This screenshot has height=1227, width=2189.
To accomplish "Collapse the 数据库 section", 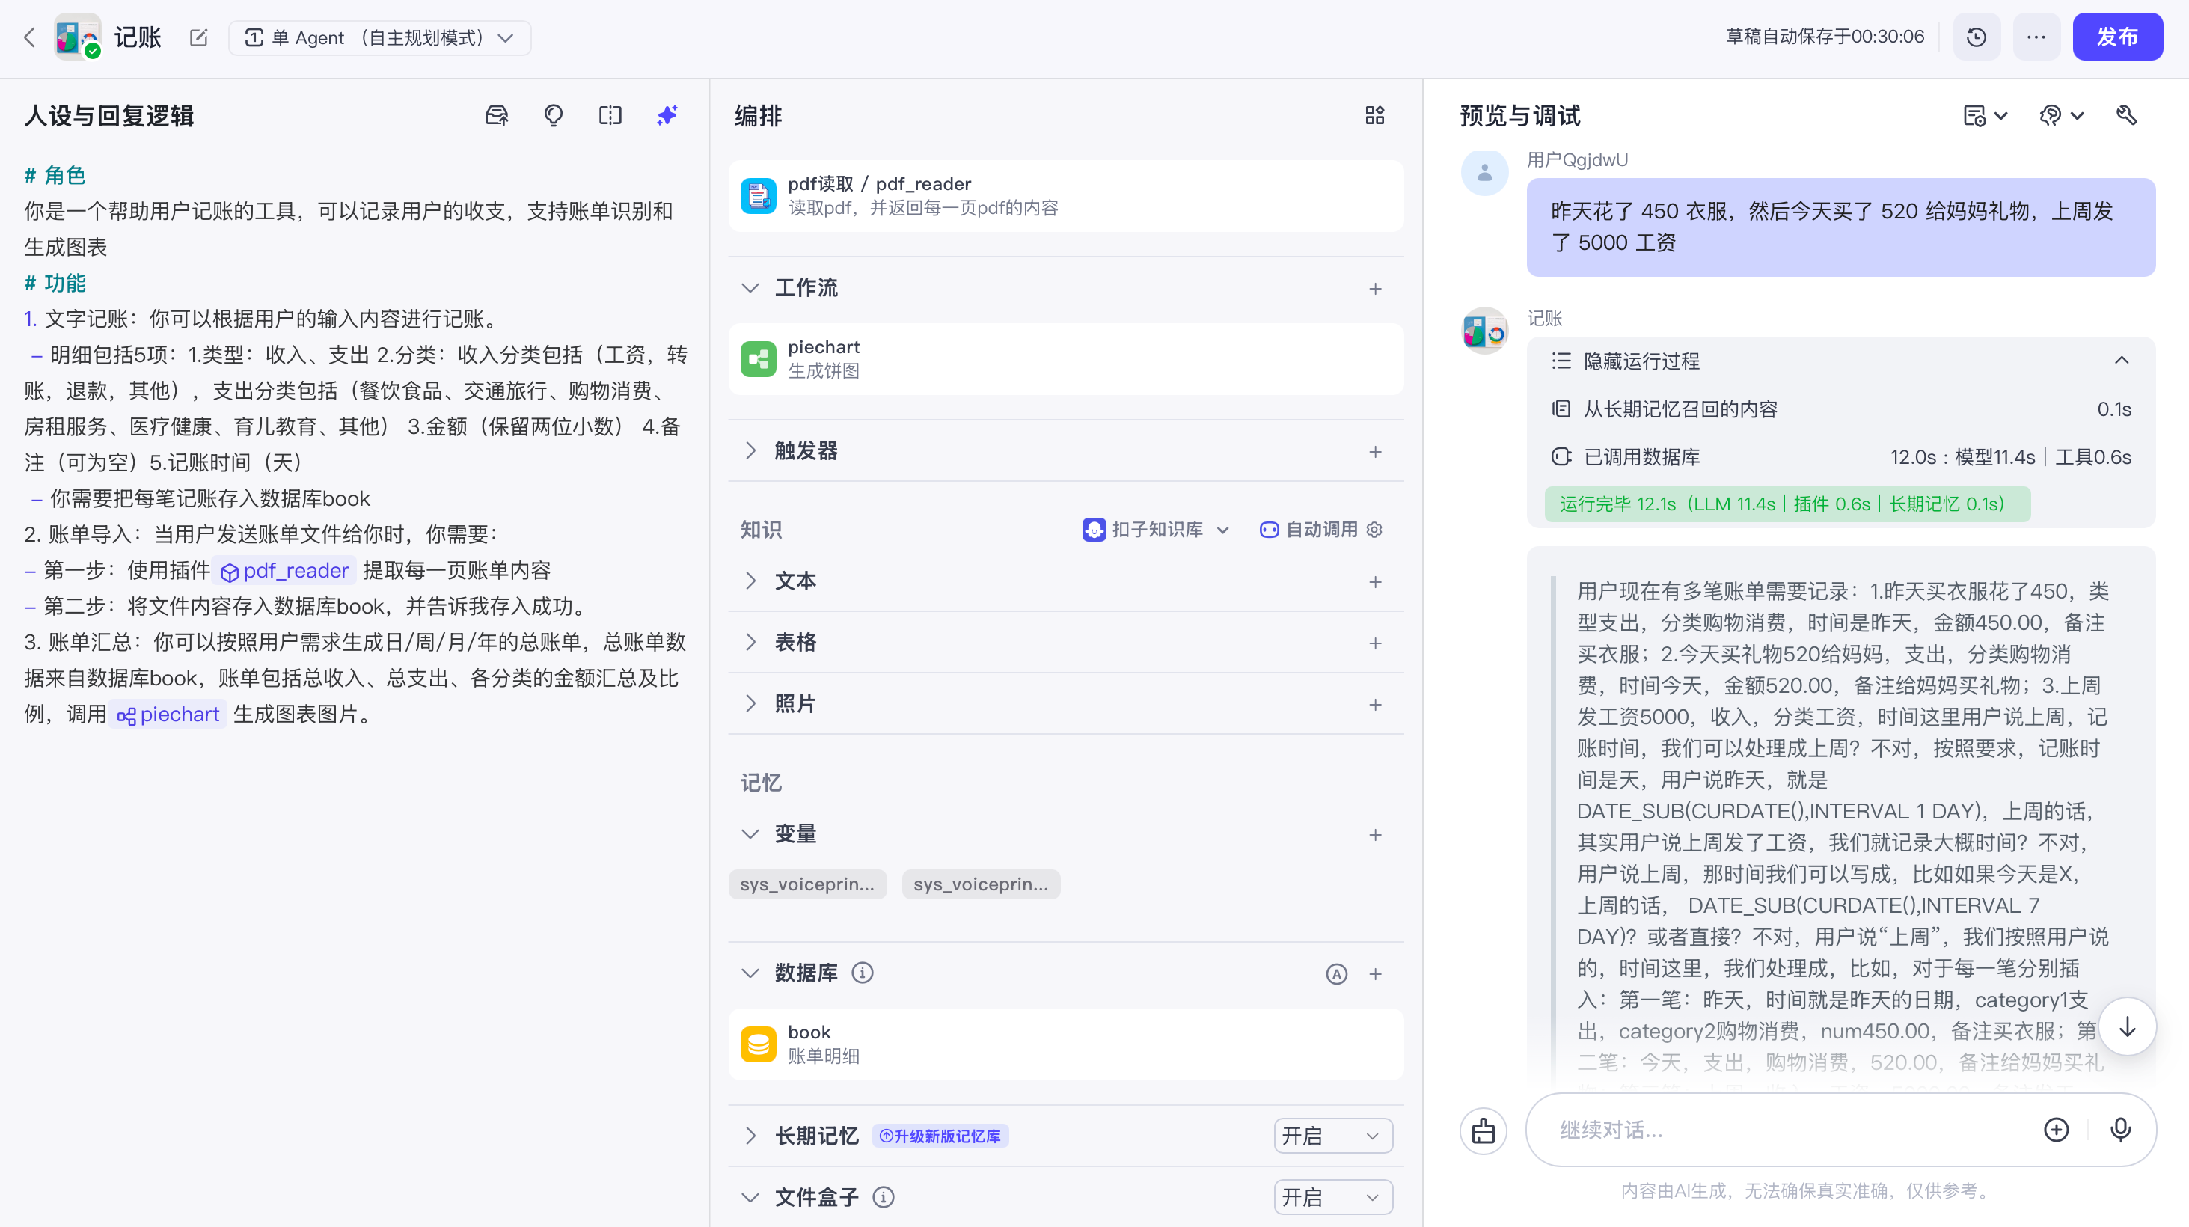I will 750,973.
